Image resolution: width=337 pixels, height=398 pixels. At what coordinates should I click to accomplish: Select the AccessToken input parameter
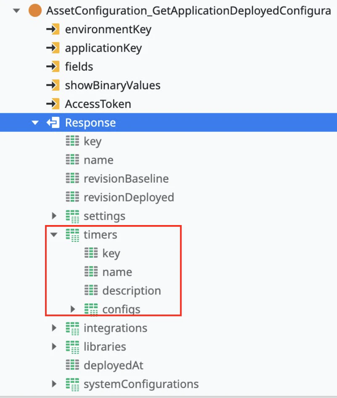coord(98,104)
